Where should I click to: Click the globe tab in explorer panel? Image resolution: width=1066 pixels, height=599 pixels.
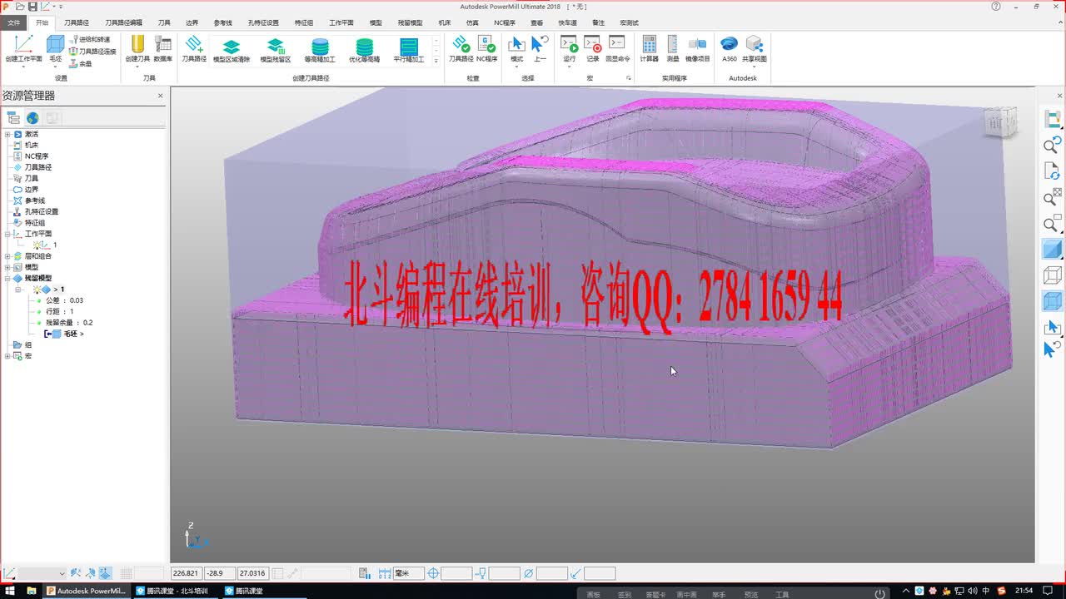[32, 118]
